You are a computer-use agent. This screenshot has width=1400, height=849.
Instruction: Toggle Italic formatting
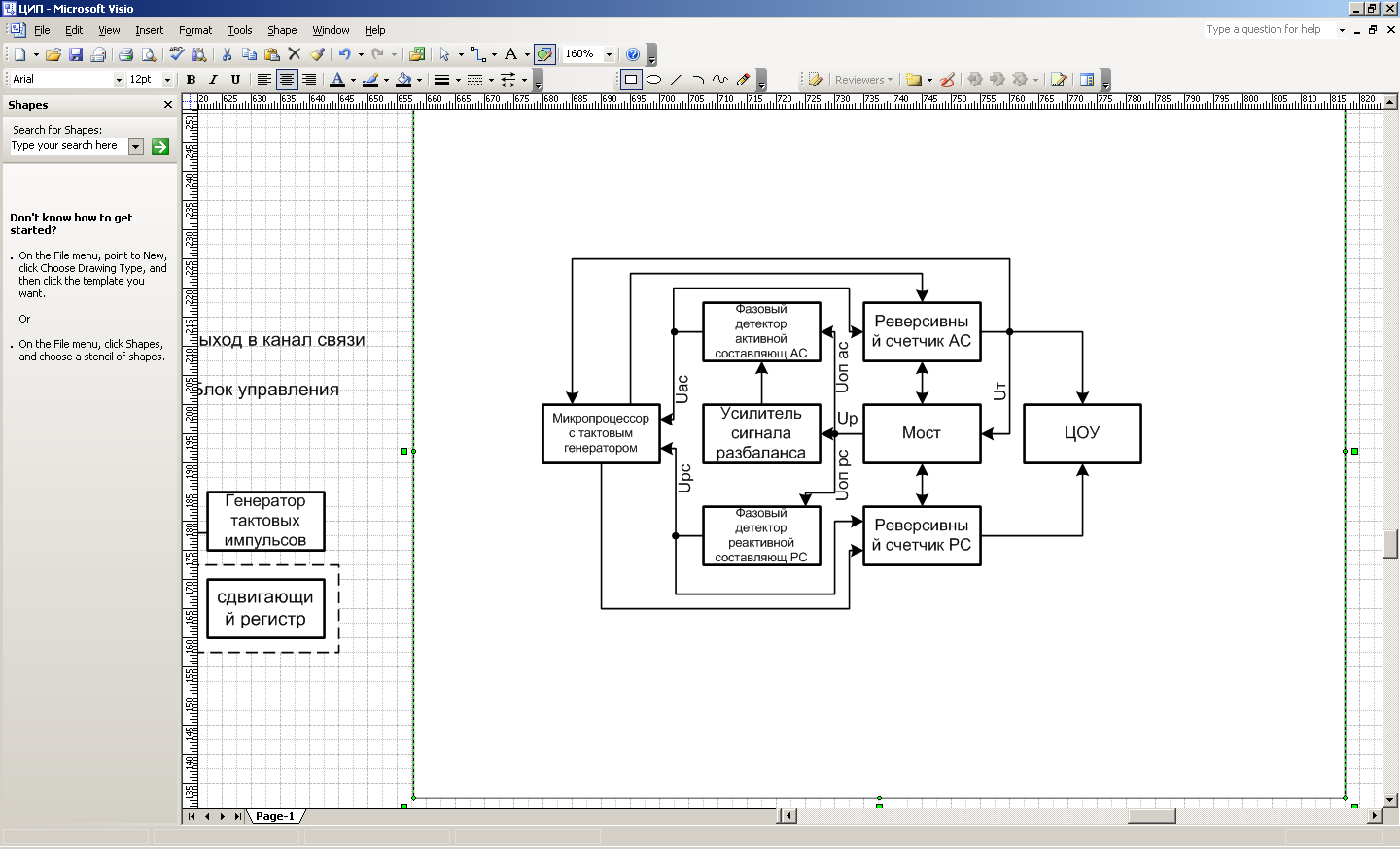click(213, 80)
